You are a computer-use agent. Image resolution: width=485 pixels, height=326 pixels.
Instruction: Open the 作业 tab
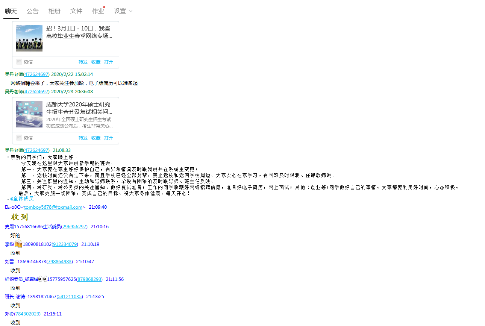pyautogui.click(x=98, y=11)
